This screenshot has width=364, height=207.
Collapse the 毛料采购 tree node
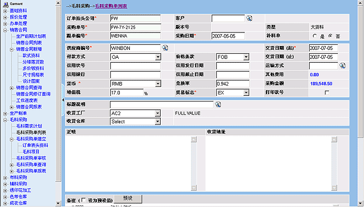[x=5, y=120]
